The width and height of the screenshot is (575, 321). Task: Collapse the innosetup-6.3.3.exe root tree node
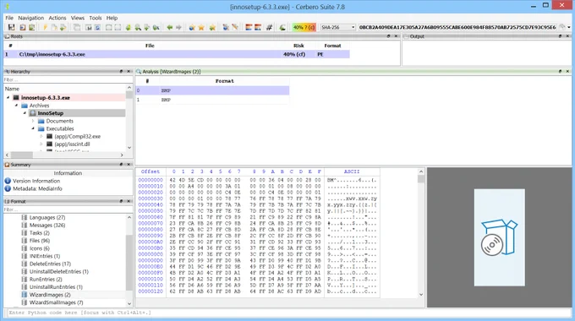tap(8, 97)
